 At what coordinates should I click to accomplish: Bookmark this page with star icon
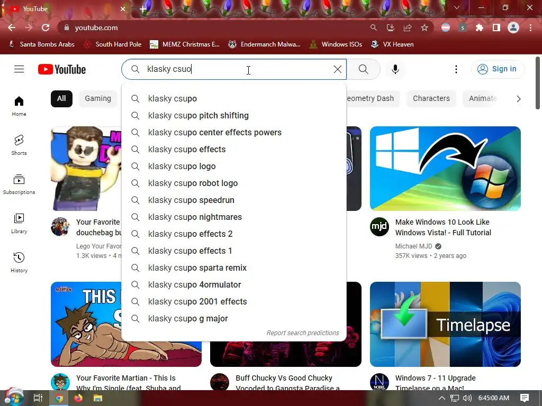tap(424, 27)
